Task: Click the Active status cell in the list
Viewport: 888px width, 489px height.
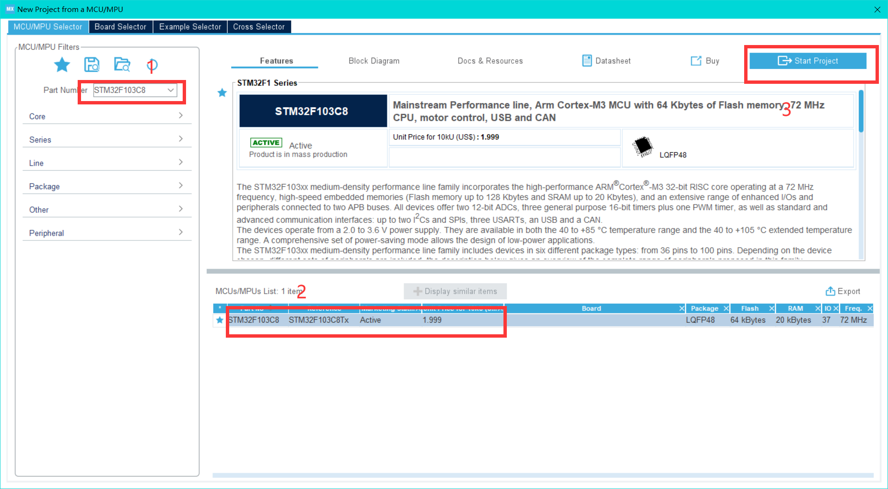Action: pos(371,320)
